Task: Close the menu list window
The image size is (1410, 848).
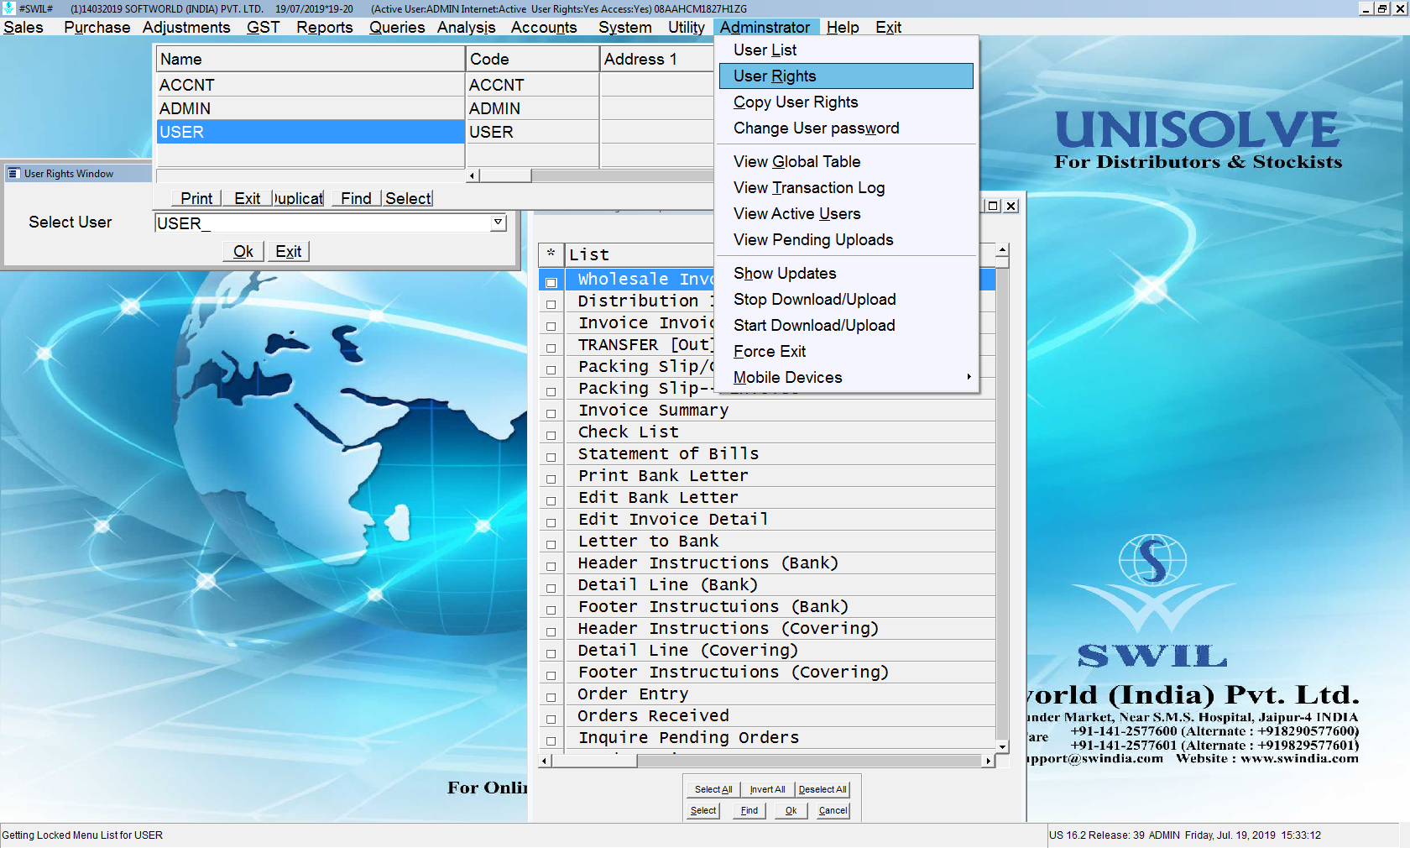Action: pos(1011,206)
